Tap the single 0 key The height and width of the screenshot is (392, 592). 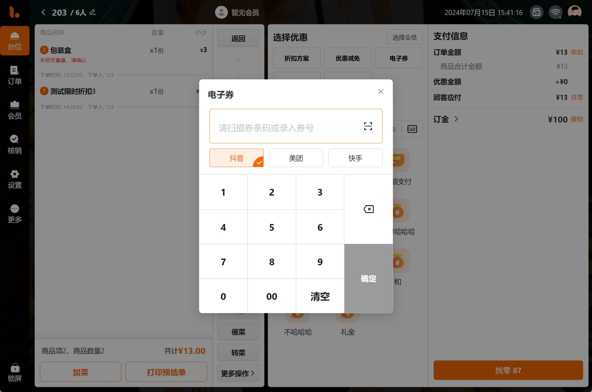(223, 296)
